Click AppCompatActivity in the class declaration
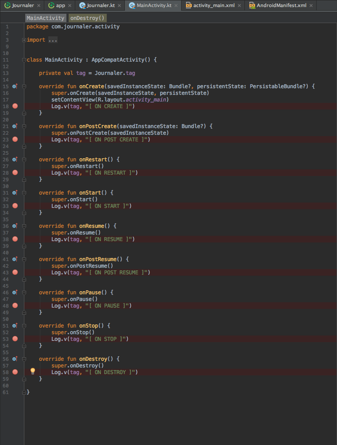The image size is (337, 445). tap(118, 60)
